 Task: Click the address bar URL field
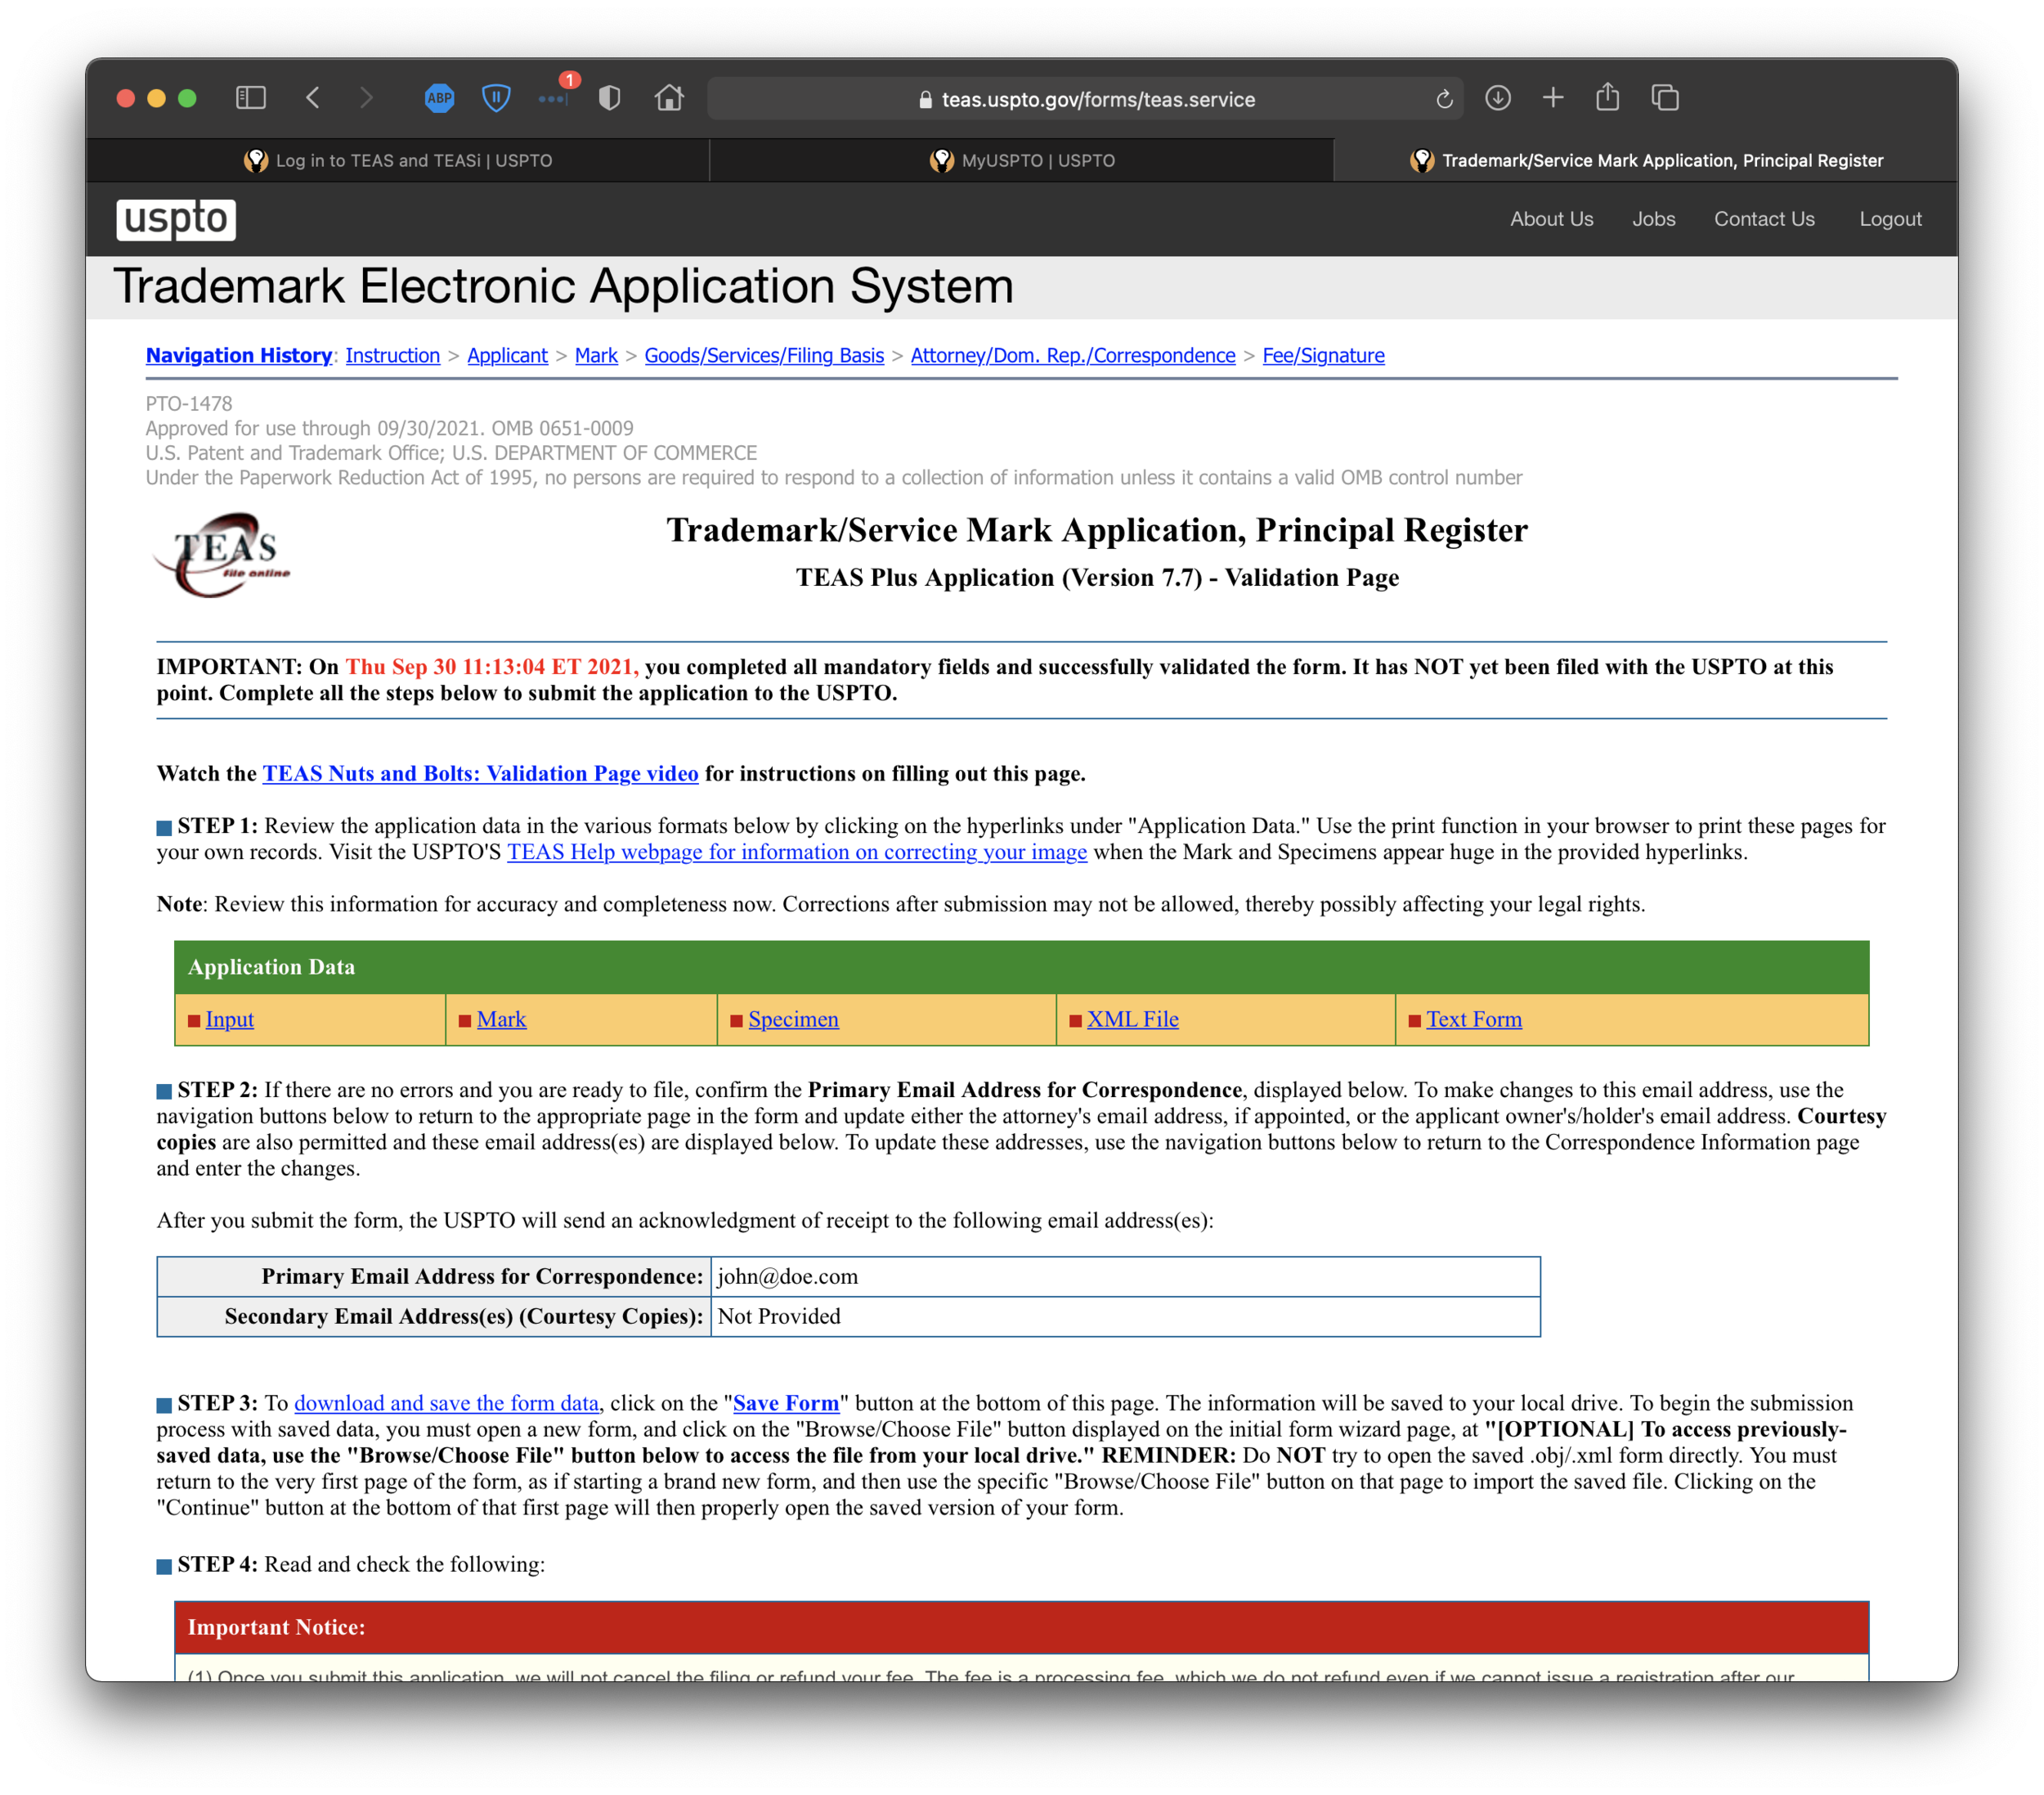pyautogui.click(x=1085, y=99)
